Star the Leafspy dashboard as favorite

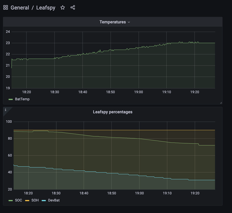coord(63,8)
